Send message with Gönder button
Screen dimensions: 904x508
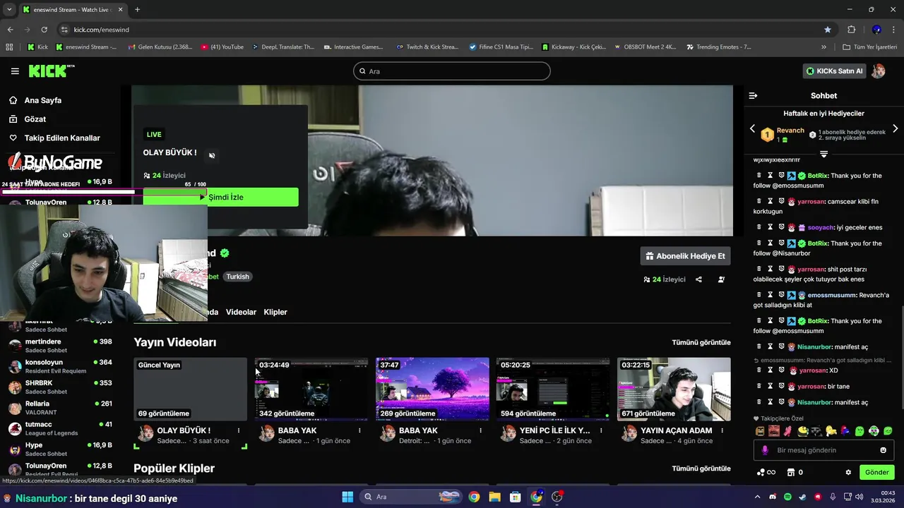(876, 472)
